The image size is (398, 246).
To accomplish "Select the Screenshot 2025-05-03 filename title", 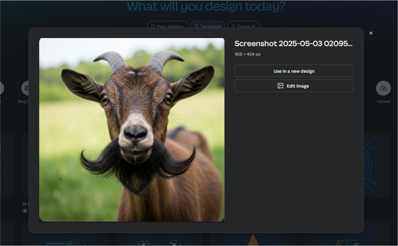I will (x=293, y=44).
